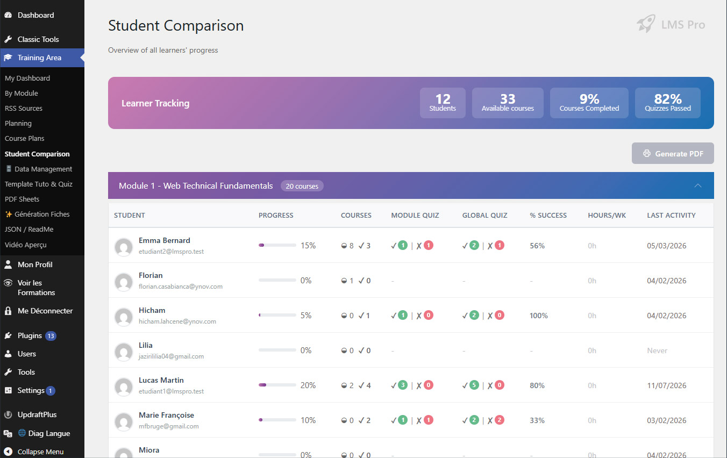Click the printer icon on Generate PDF
Screen dimensions: 727x458
click(x=647, y=154)
